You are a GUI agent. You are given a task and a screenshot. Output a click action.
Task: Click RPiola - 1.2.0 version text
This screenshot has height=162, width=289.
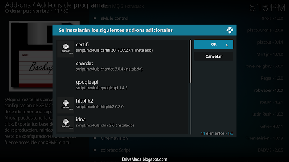click(272, 18)
